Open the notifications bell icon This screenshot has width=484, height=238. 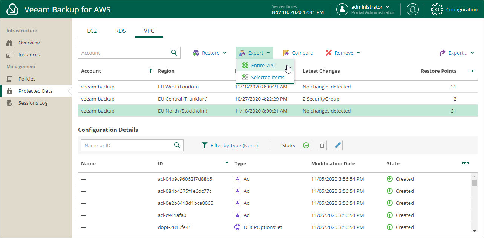pyautogui.click(x=413, y=9)
